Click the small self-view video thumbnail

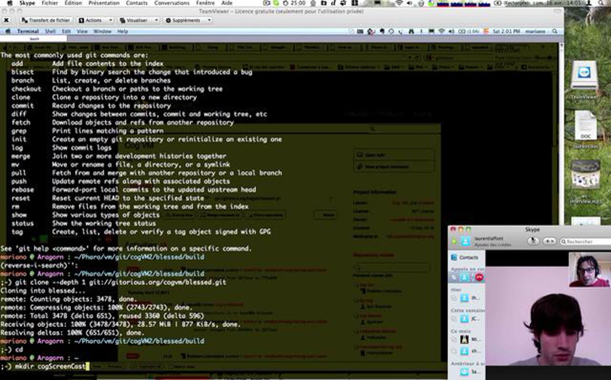point(589,269)
